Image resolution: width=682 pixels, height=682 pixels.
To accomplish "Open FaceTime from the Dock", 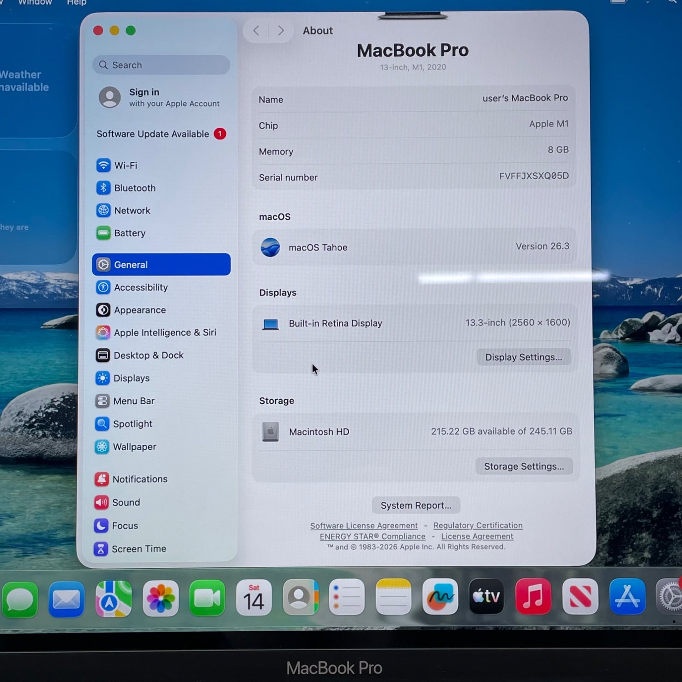I will (207, 598).
